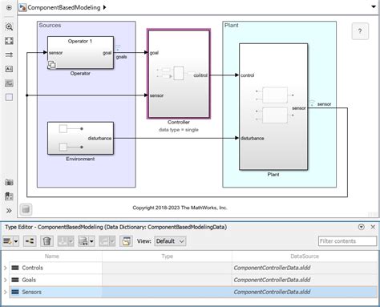Select the Image annotation palette icon

(9, 83)
